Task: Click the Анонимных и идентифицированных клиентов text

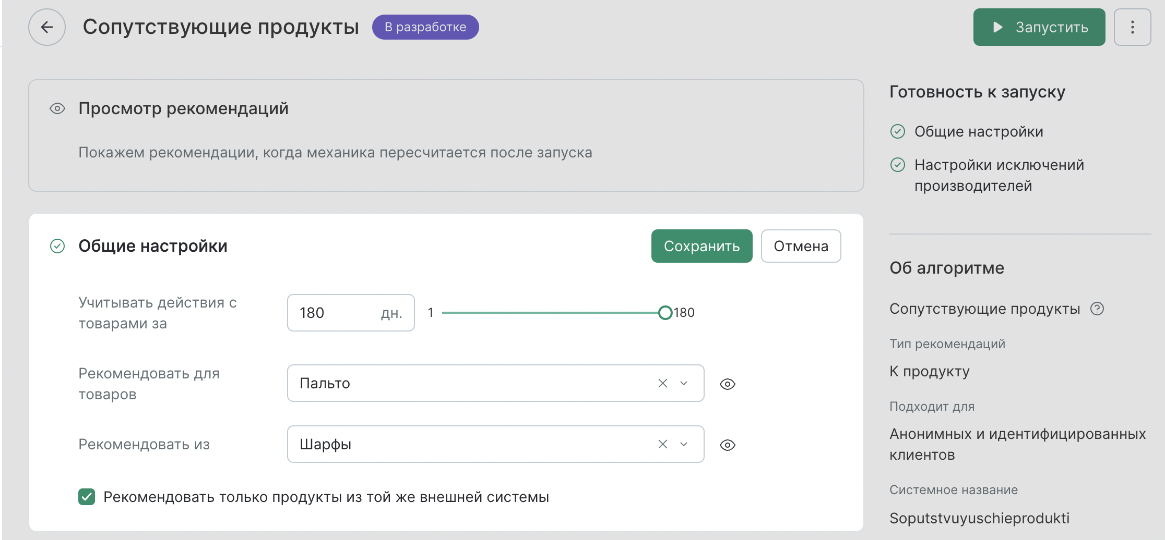Action: [x=1017, y=444]
